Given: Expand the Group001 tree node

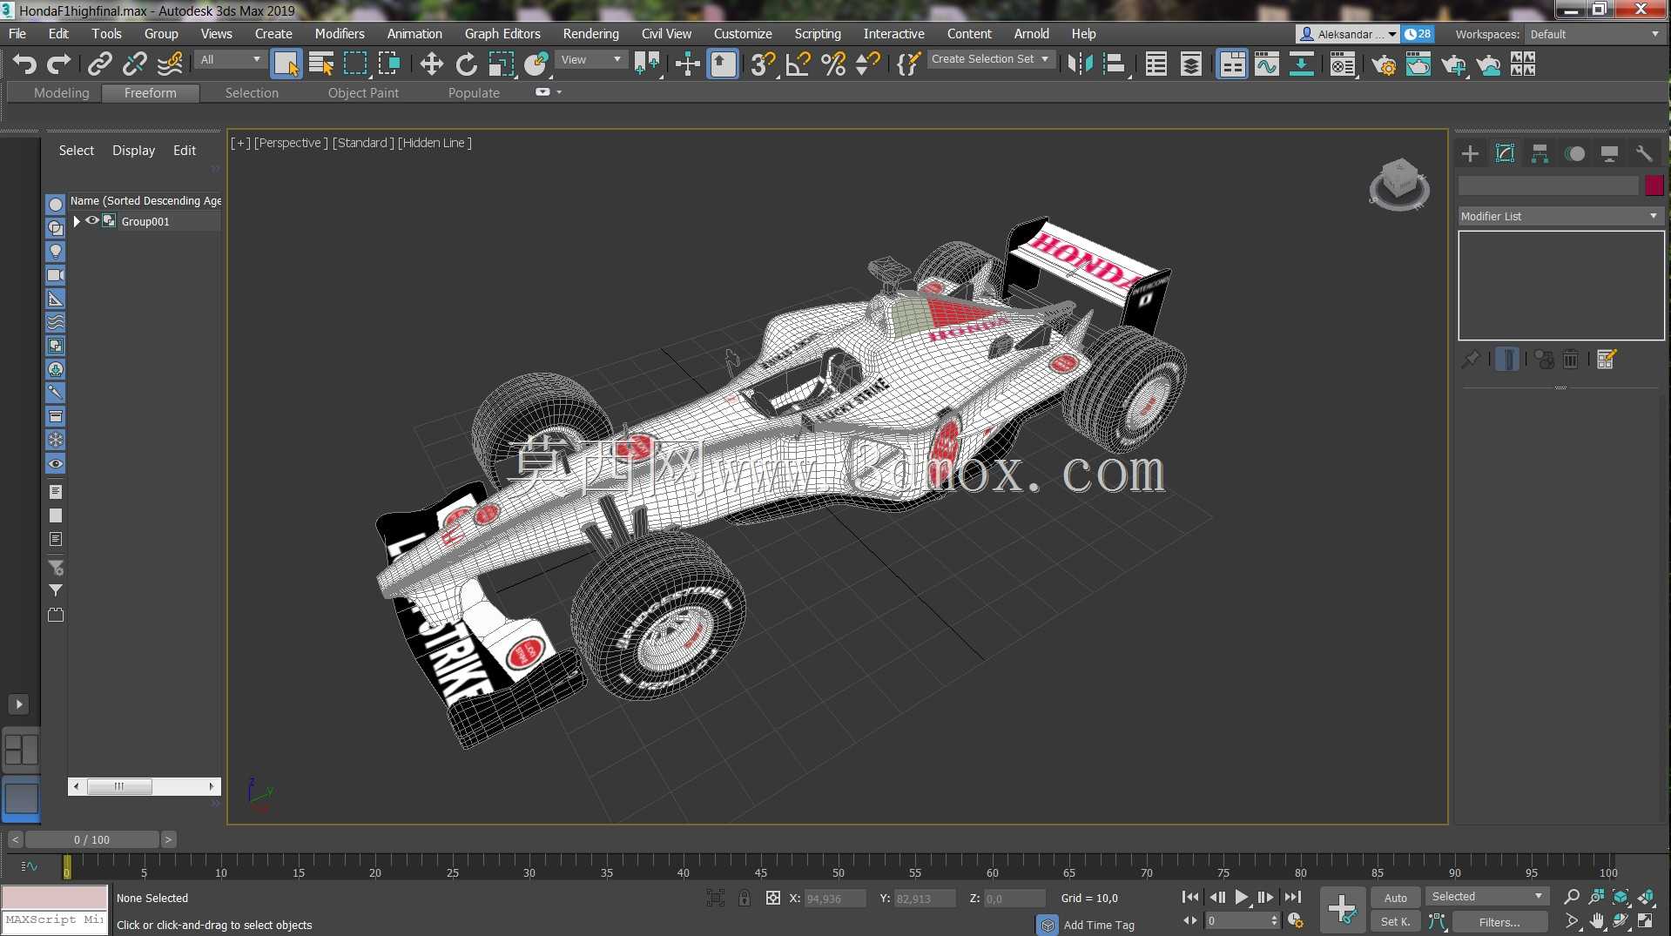Looking at the screenshot, I should click(77, 221).
